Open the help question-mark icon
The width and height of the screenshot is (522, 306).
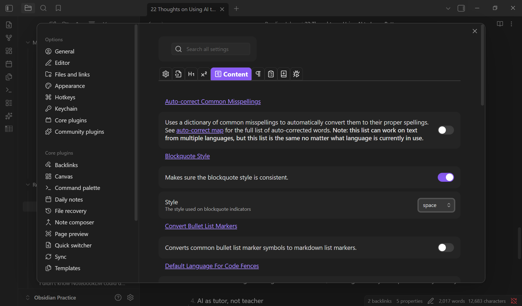[x=118, y=298]
